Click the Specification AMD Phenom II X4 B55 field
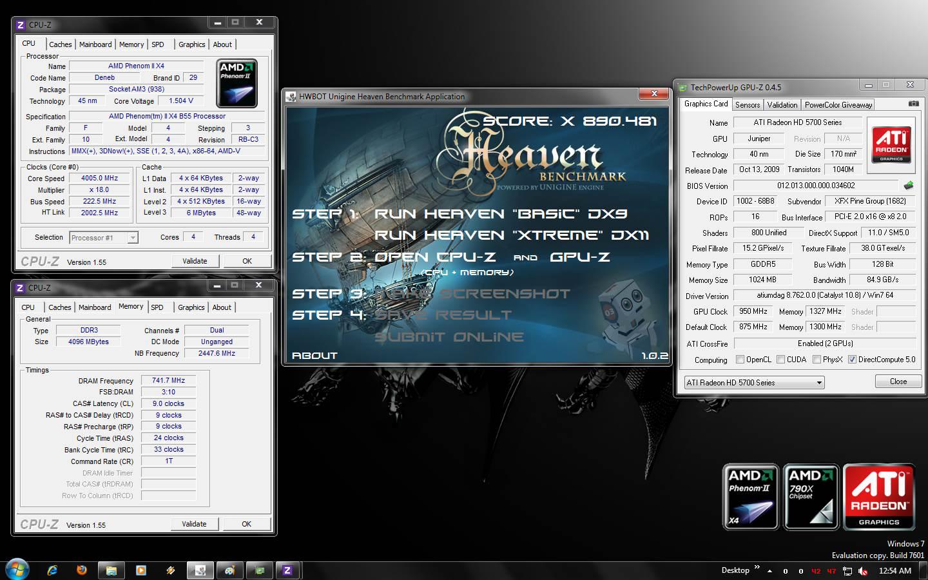 (167, 116)
